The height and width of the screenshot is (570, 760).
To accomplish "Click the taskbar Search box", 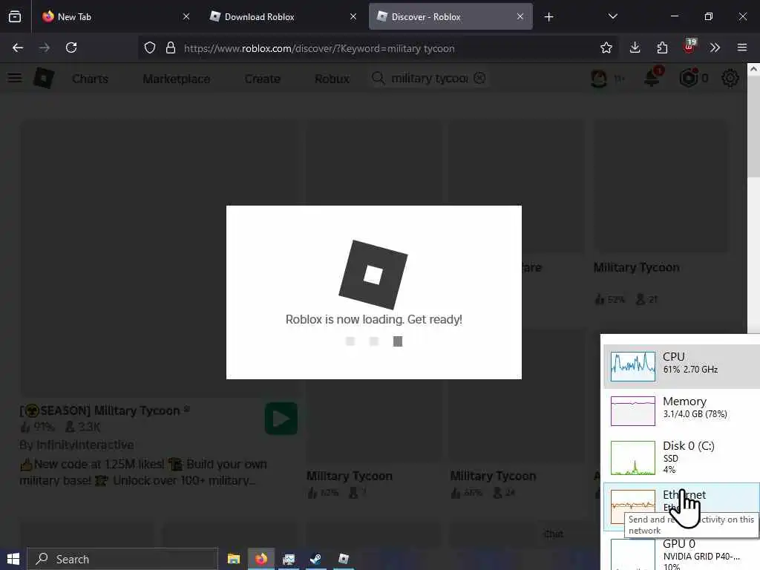I will coord(122,559).
